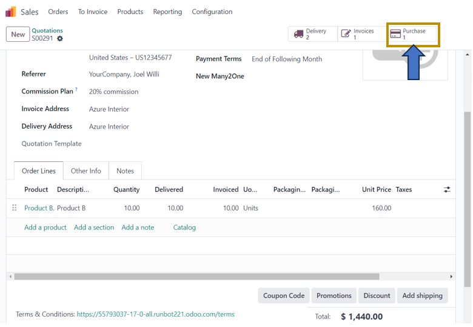Click the Commission Plan help question mark

click(x=76, y=90)
